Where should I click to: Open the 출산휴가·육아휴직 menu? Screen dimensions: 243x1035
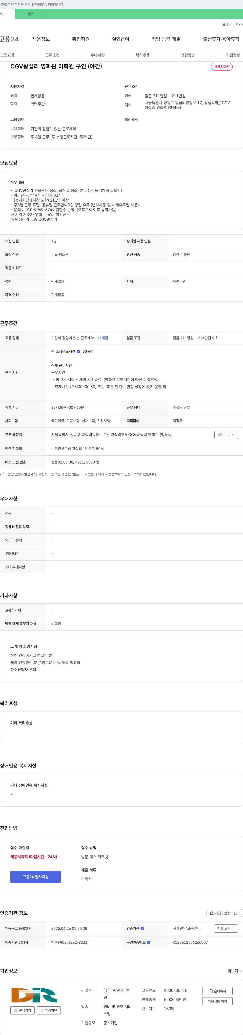point(221,39)
